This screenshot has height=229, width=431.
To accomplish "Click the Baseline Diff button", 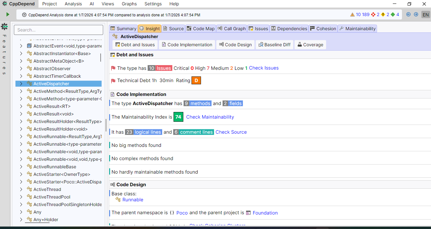I will click(x=275, y=44).
